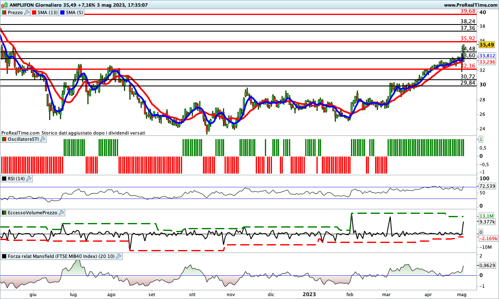Click the ott month label
Screen dimensions: 499x299
[192, 294]
